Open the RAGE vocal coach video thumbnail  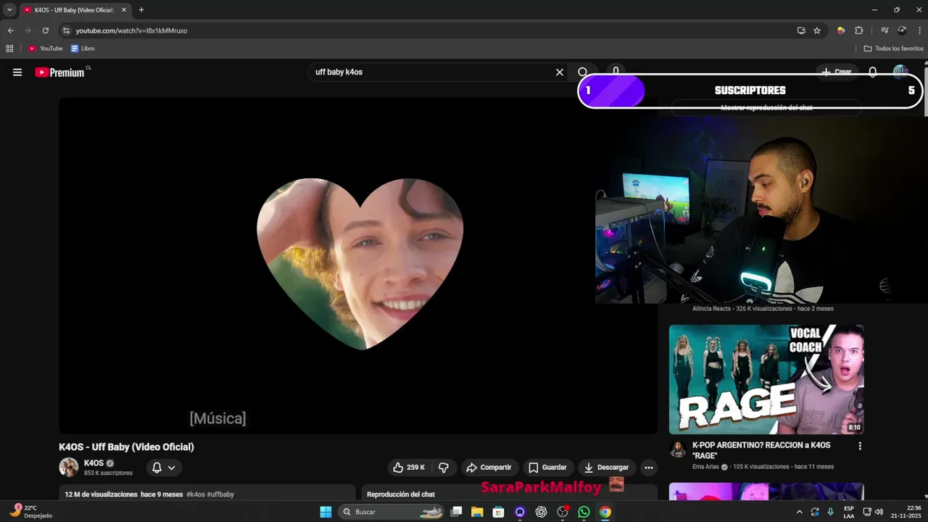[766, 379]
